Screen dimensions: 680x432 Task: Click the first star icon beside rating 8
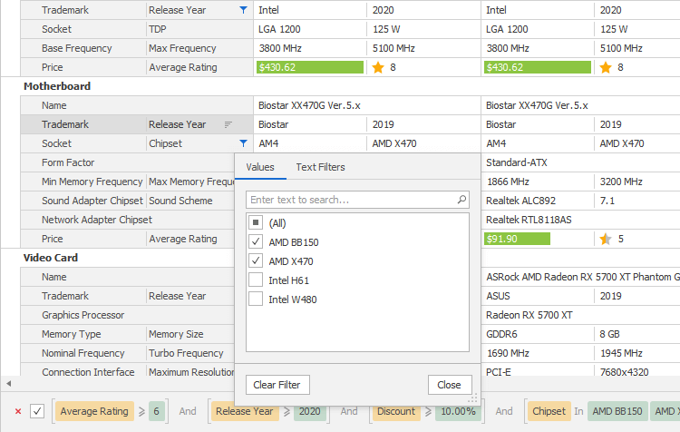[x=378, y=67]
